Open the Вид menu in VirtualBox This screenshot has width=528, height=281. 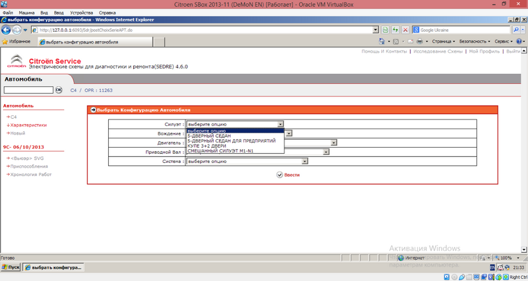[44, 13]
